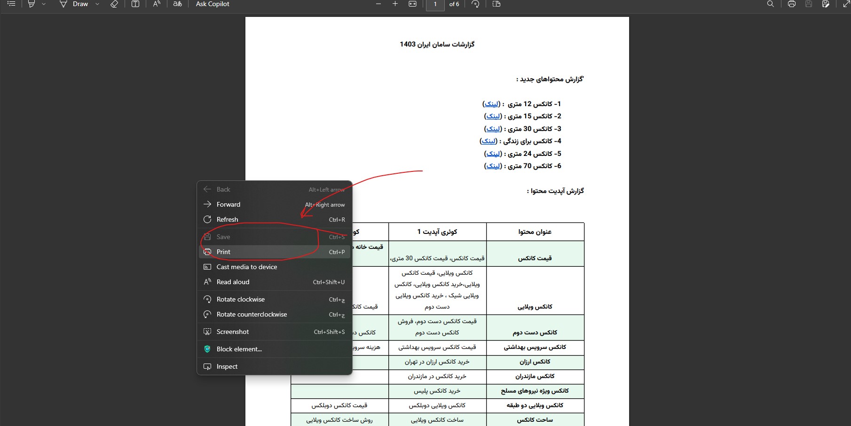
Task: Select Refresh from the context menu
Action: 275,219
